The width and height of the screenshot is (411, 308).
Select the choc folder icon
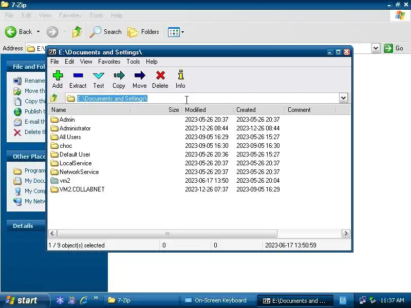pyautogui.click(x=54, y=146)
